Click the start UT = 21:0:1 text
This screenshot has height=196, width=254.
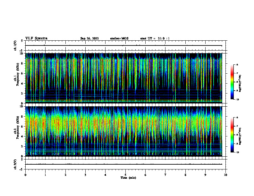[x=155, y=38]
